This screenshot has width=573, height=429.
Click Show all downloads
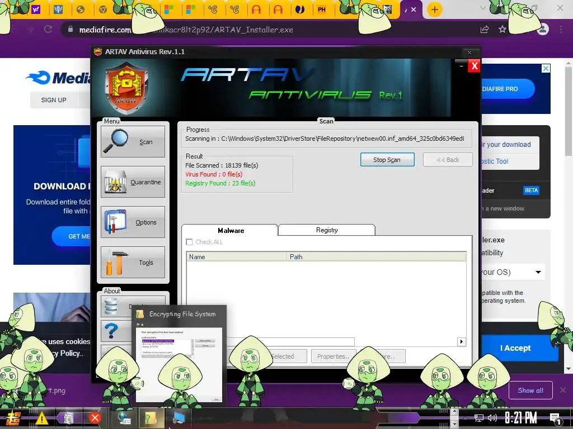pyautogui.click(x=530, y=390)
